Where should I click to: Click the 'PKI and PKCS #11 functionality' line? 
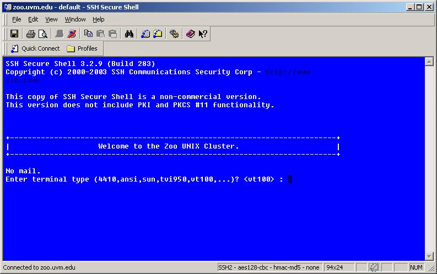coord(140,105)
